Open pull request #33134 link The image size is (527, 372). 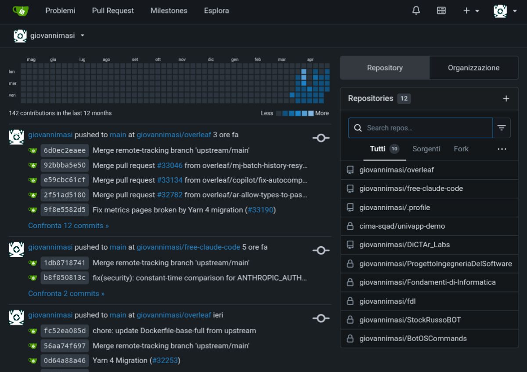(170, 180)
